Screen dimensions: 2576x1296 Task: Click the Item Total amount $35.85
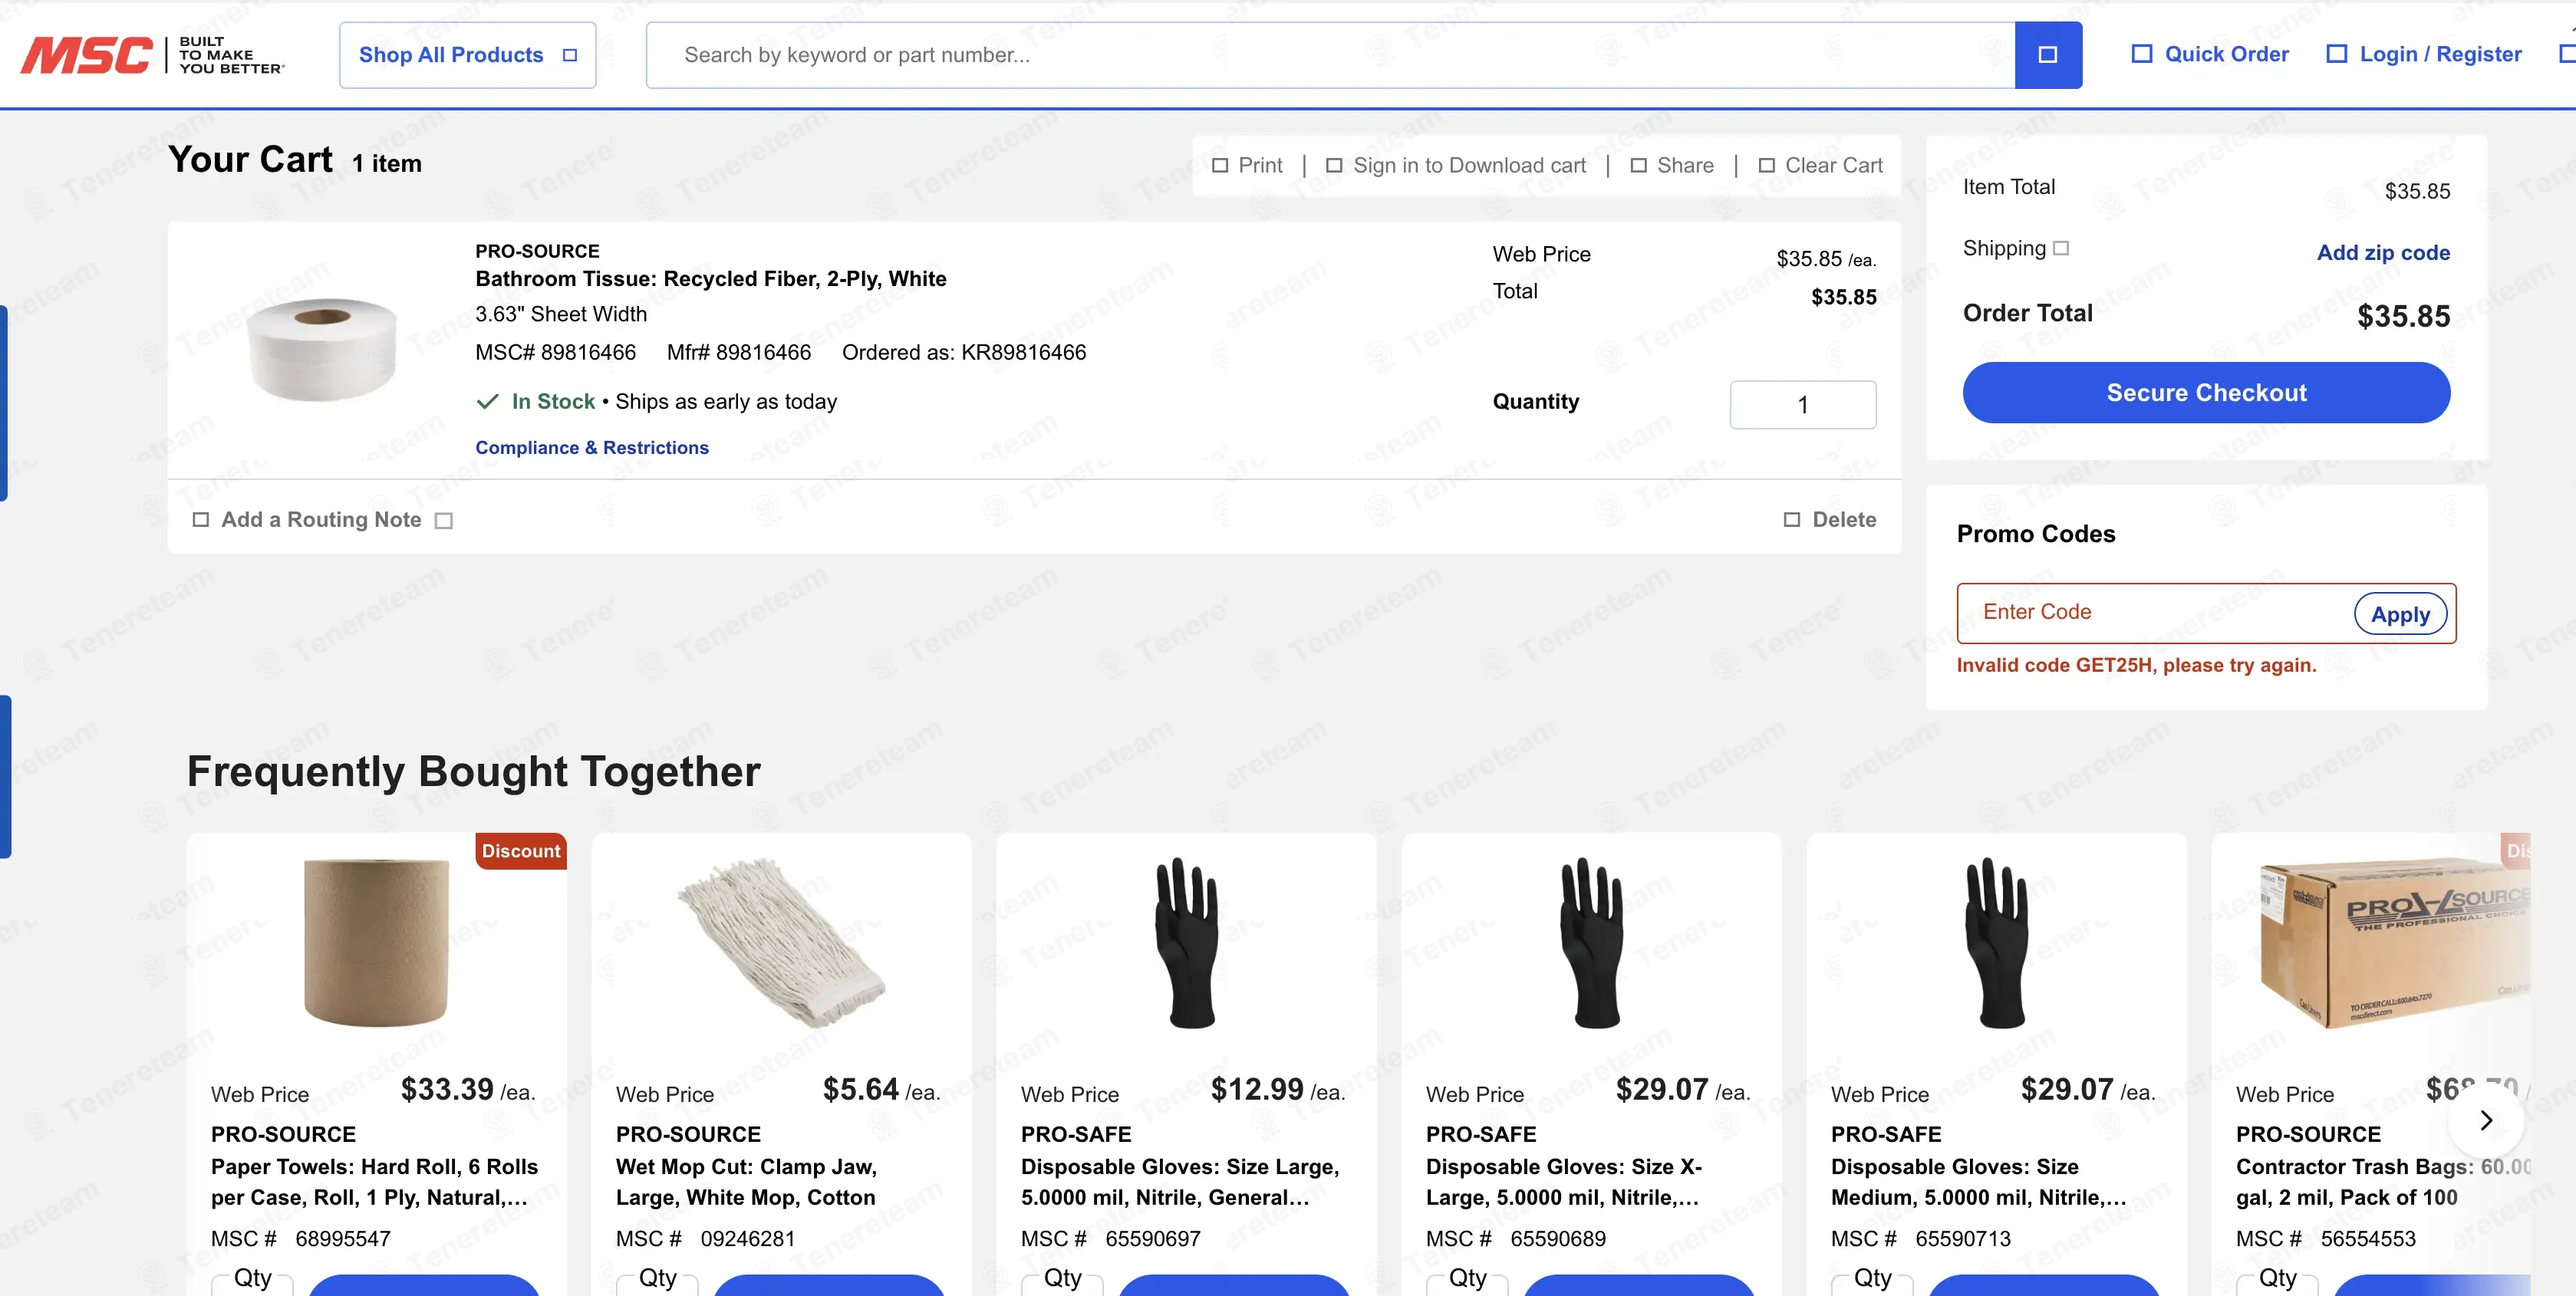coord(2417,191)
